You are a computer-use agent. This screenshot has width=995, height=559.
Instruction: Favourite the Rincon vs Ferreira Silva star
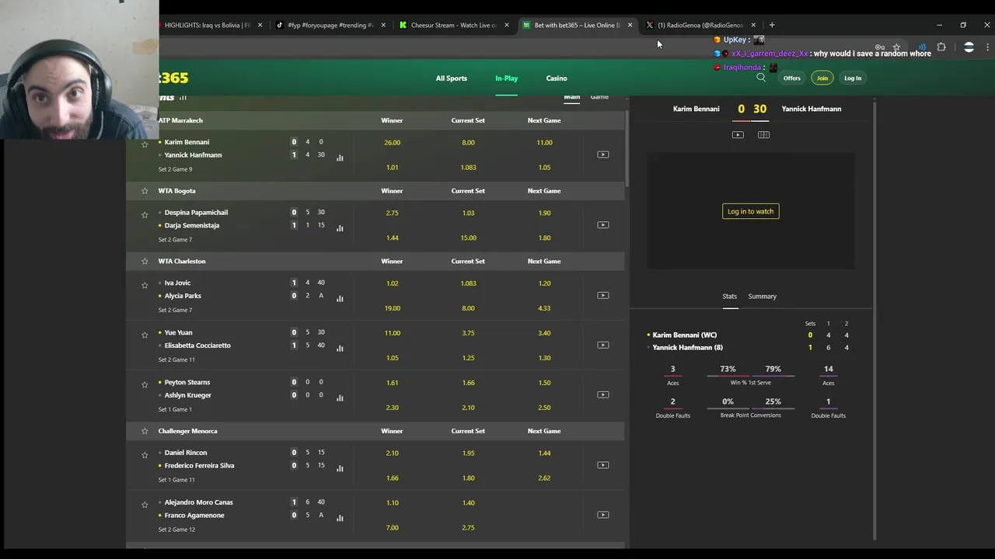145,455
